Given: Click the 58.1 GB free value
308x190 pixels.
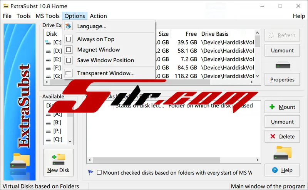Looking at the screenshot, I should [187, 51].
